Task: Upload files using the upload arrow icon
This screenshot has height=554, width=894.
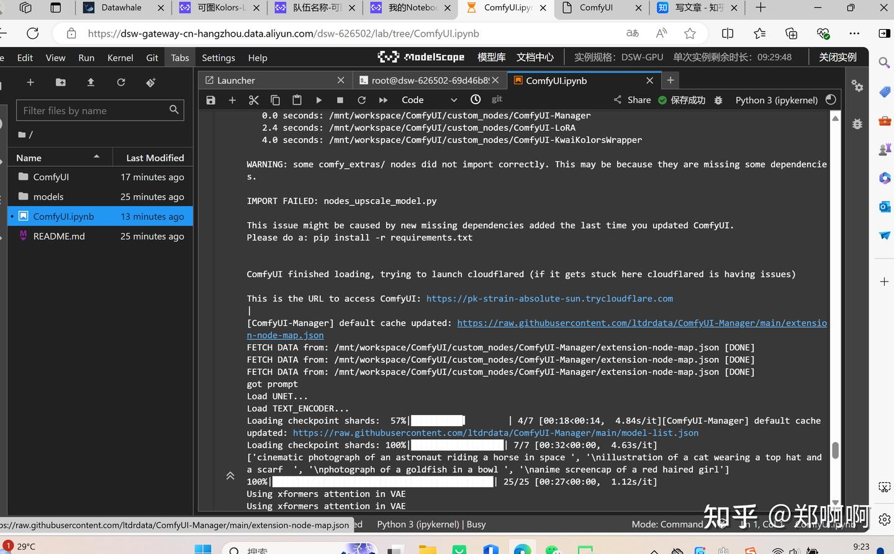Action: pyautogui.click(x=91, y=82)
